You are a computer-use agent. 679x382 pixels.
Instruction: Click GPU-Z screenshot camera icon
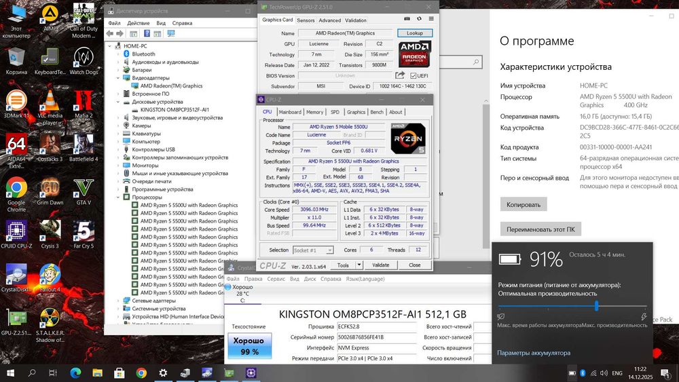tap(407, 18)
